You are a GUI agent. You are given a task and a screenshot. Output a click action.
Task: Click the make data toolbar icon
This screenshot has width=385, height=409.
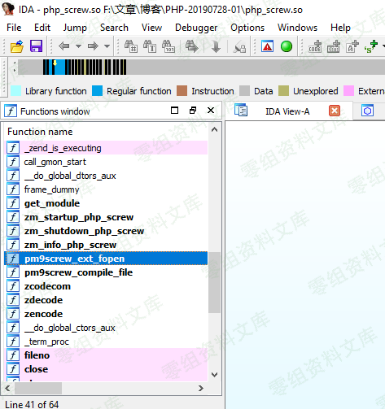(334, 46)
